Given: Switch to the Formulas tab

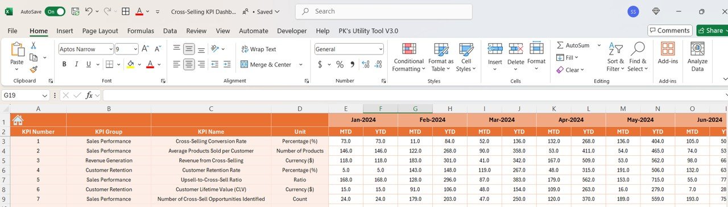Looking at the screenshot, I should (x=140, y=31).
